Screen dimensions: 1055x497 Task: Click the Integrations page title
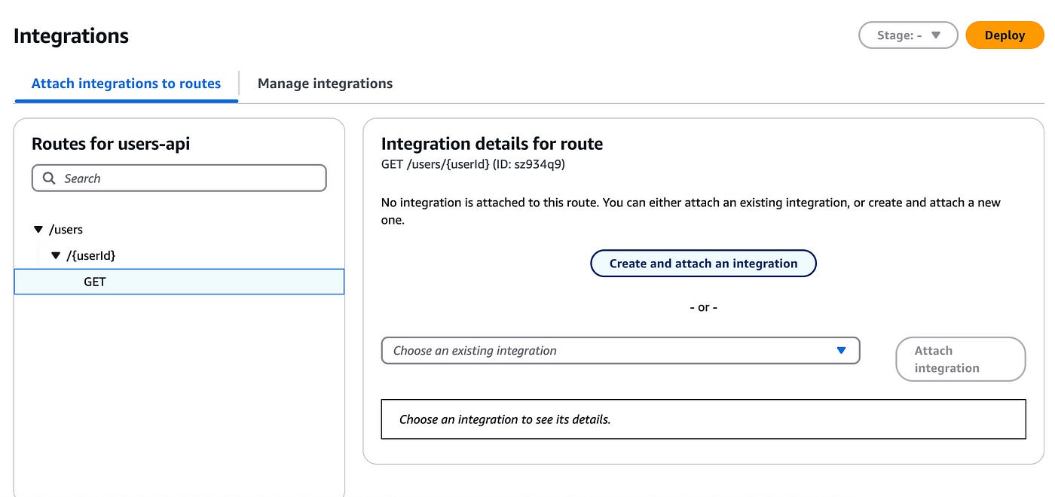click(x=71, y=35)
